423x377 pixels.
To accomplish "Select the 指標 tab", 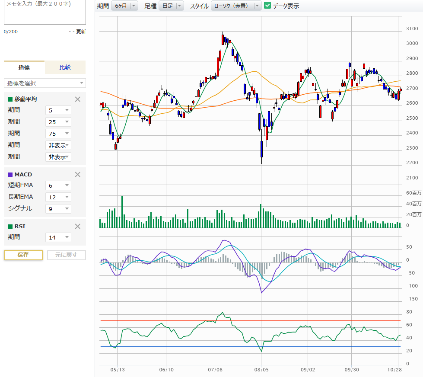I will coord(24,67).
